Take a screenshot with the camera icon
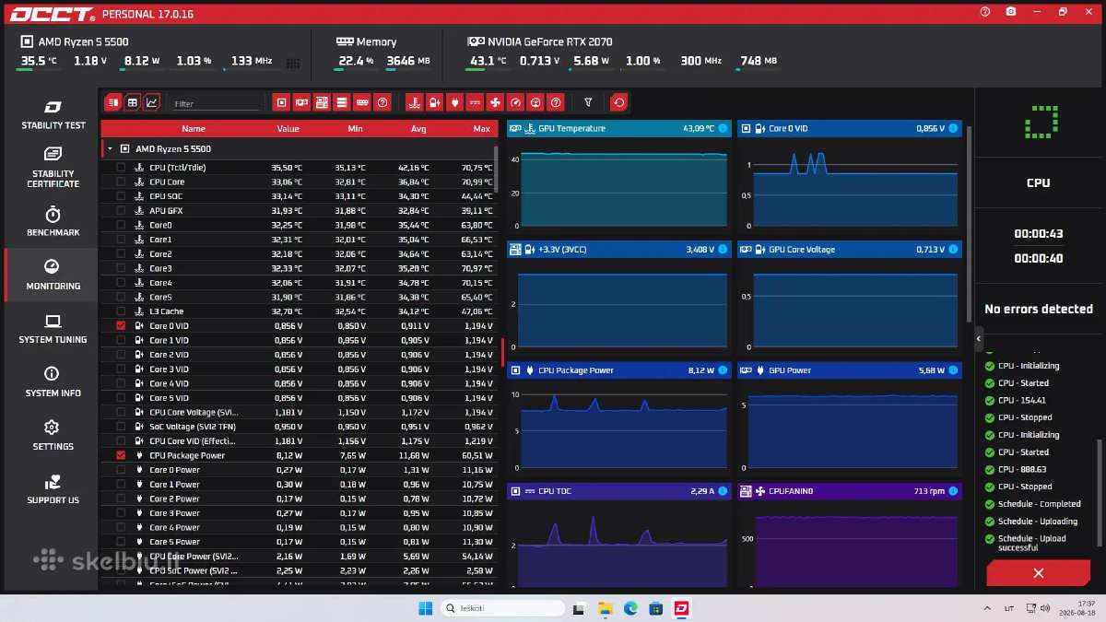Screen dimensions: 1106x622 (x=1011, y=12)
